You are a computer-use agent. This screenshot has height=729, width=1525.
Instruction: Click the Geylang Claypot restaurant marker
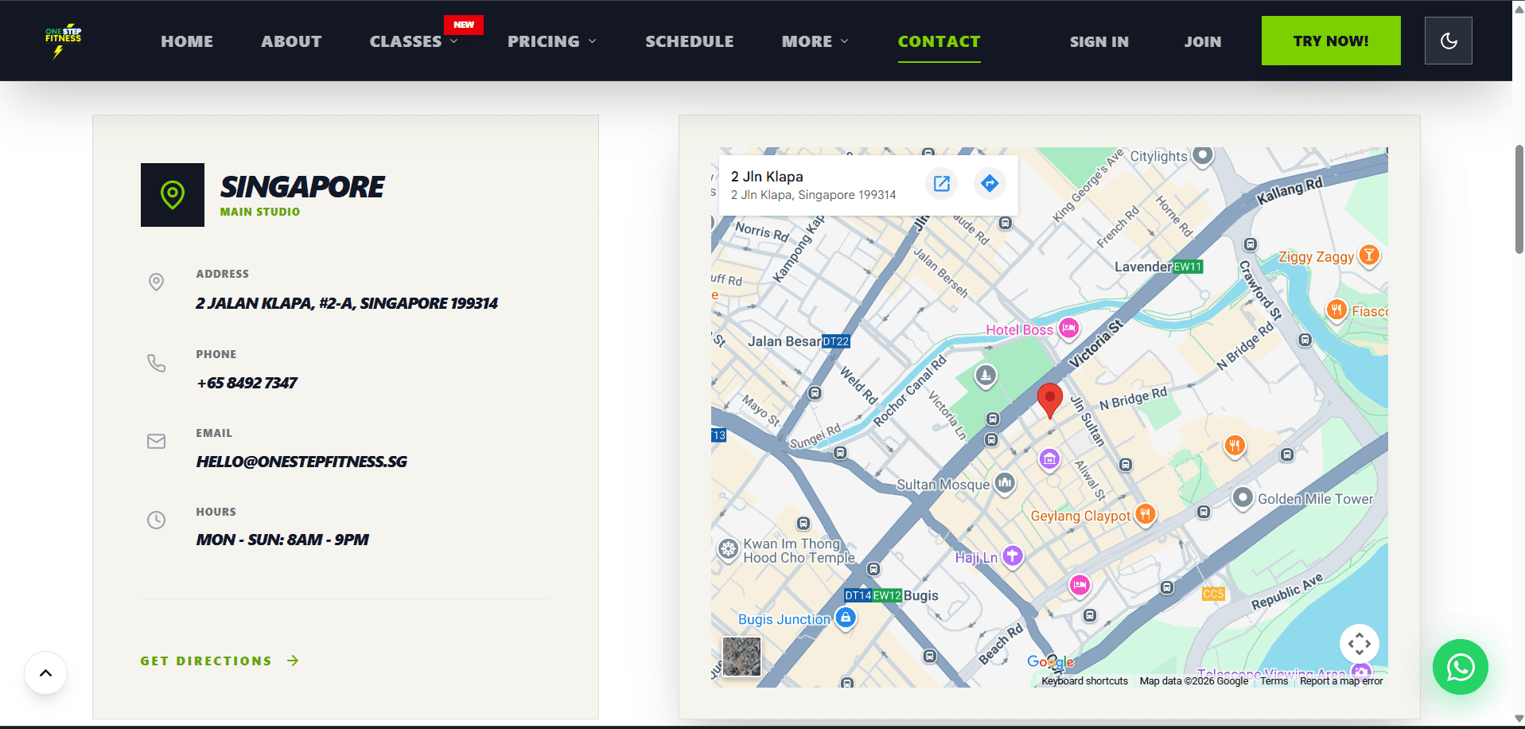[1145, 514]
